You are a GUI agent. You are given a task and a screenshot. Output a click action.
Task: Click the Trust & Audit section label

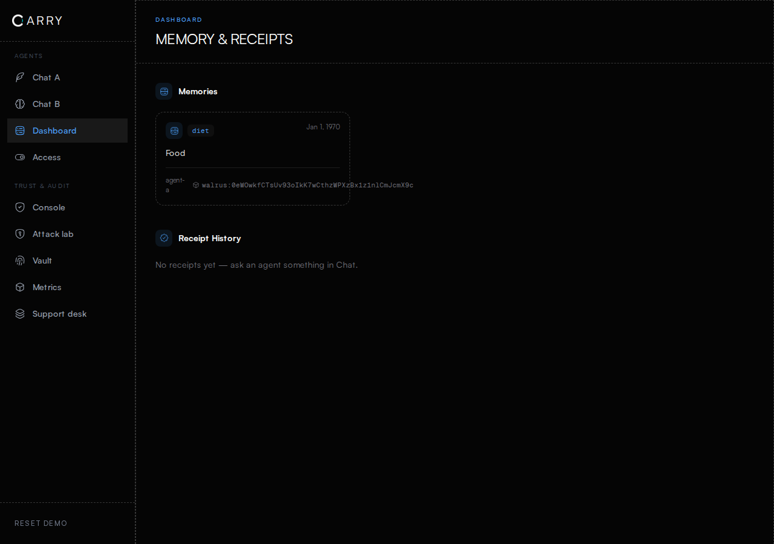pyautogui.click(x=42, y=186)
